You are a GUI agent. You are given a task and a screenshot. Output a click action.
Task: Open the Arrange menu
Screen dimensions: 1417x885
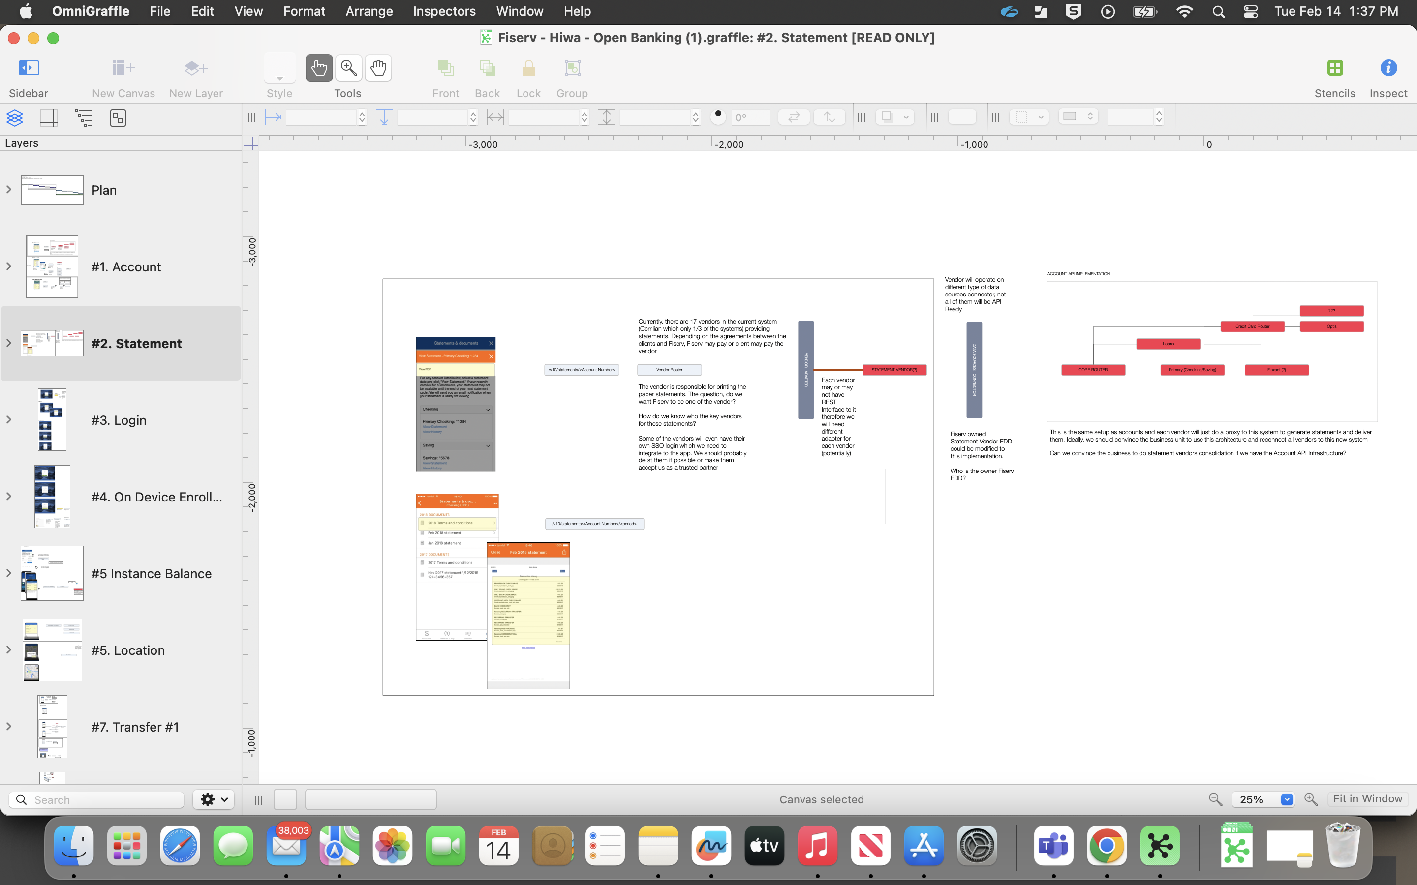(369, 11)
